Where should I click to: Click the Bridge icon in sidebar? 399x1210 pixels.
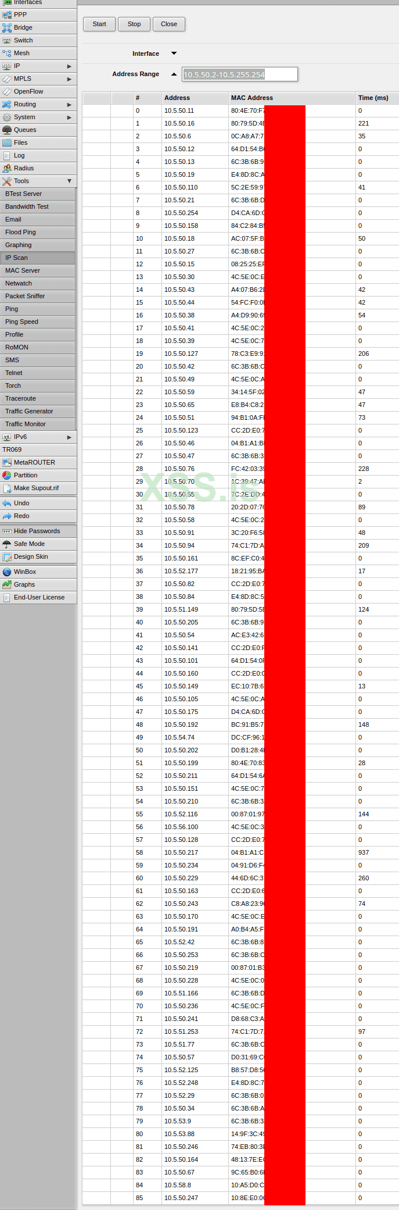point(7,27)
